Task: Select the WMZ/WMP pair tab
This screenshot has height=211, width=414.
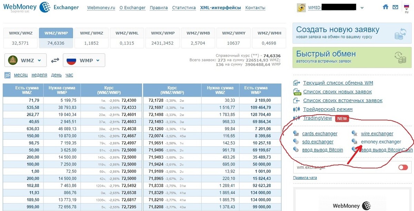Action: coord(56,38)
